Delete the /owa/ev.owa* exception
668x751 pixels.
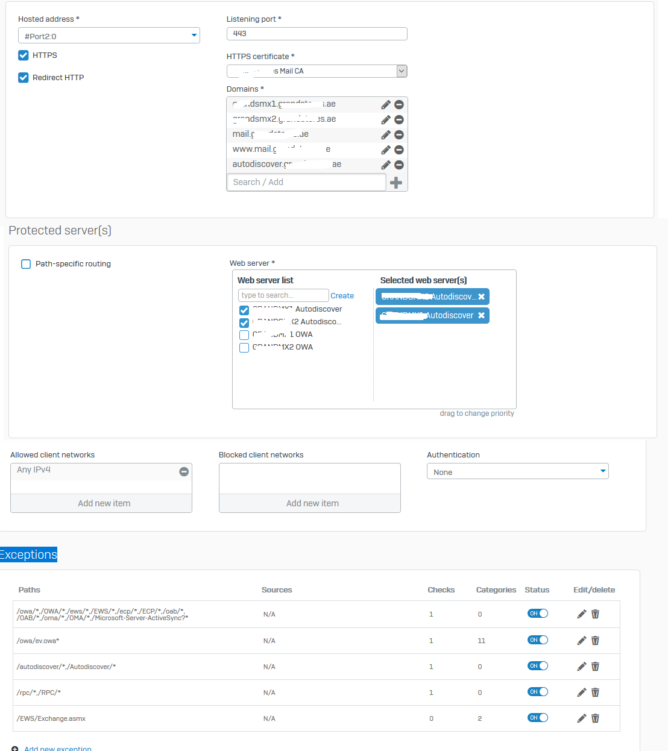(x=595, y=641)
